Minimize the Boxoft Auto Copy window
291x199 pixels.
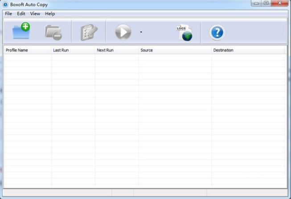(257, 4)
